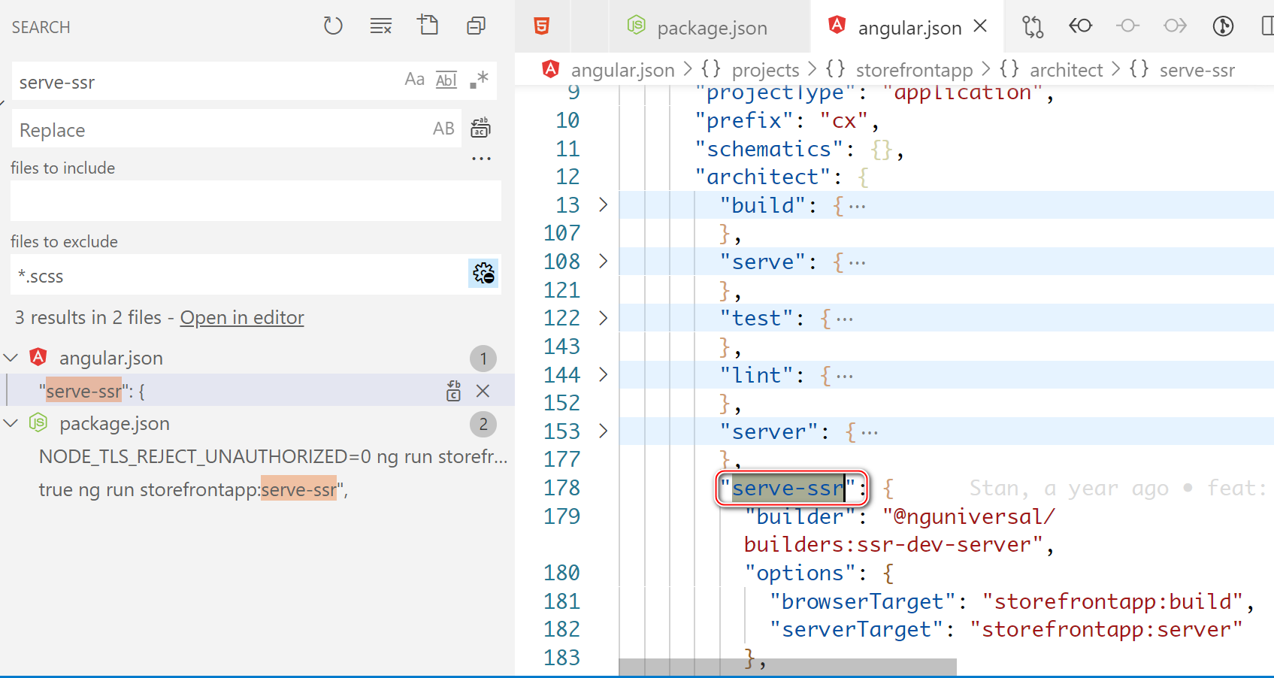
Task: Click Replace All icon
Action: pos(480,128)
